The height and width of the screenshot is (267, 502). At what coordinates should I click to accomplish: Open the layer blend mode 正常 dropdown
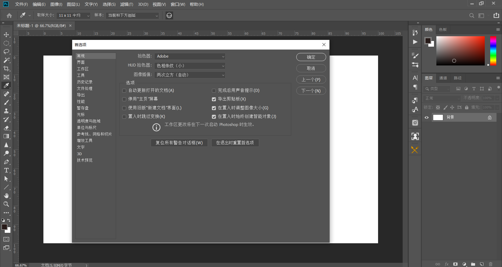point(442,98)
